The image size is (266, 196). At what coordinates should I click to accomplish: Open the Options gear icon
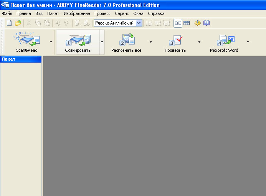coord(198,23)
